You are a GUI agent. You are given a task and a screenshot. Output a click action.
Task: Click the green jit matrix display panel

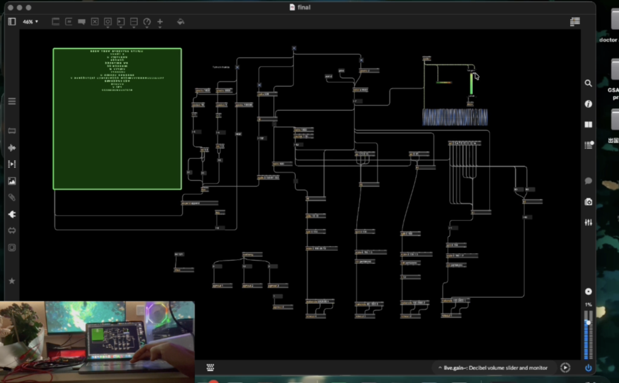[117, 119]
